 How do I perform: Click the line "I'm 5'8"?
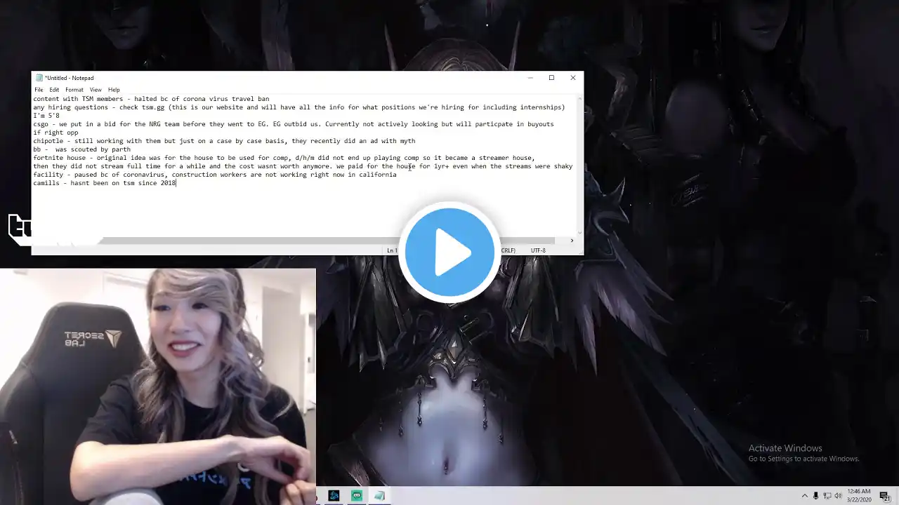(x=46, y=116)
